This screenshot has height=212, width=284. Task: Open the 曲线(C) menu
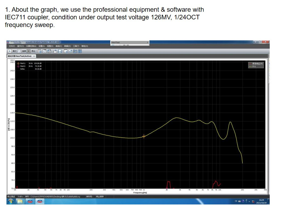(58, 46)
